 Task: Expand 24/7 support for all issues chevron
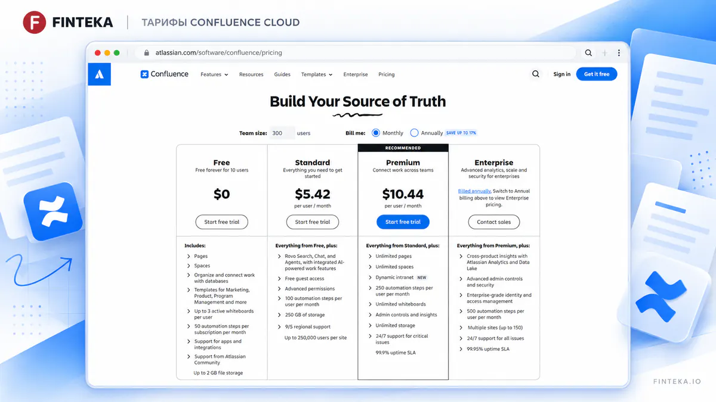point(461,338)
